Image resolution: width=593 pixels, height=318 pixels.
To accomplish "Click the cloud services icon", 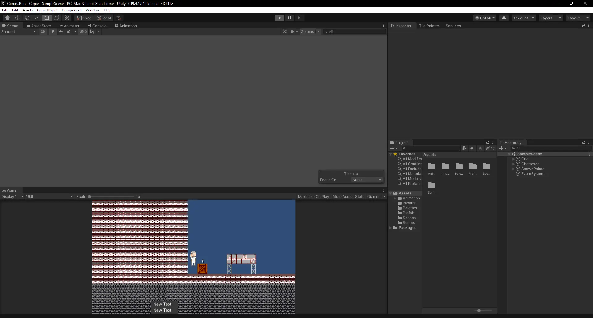I will (504, 18).
